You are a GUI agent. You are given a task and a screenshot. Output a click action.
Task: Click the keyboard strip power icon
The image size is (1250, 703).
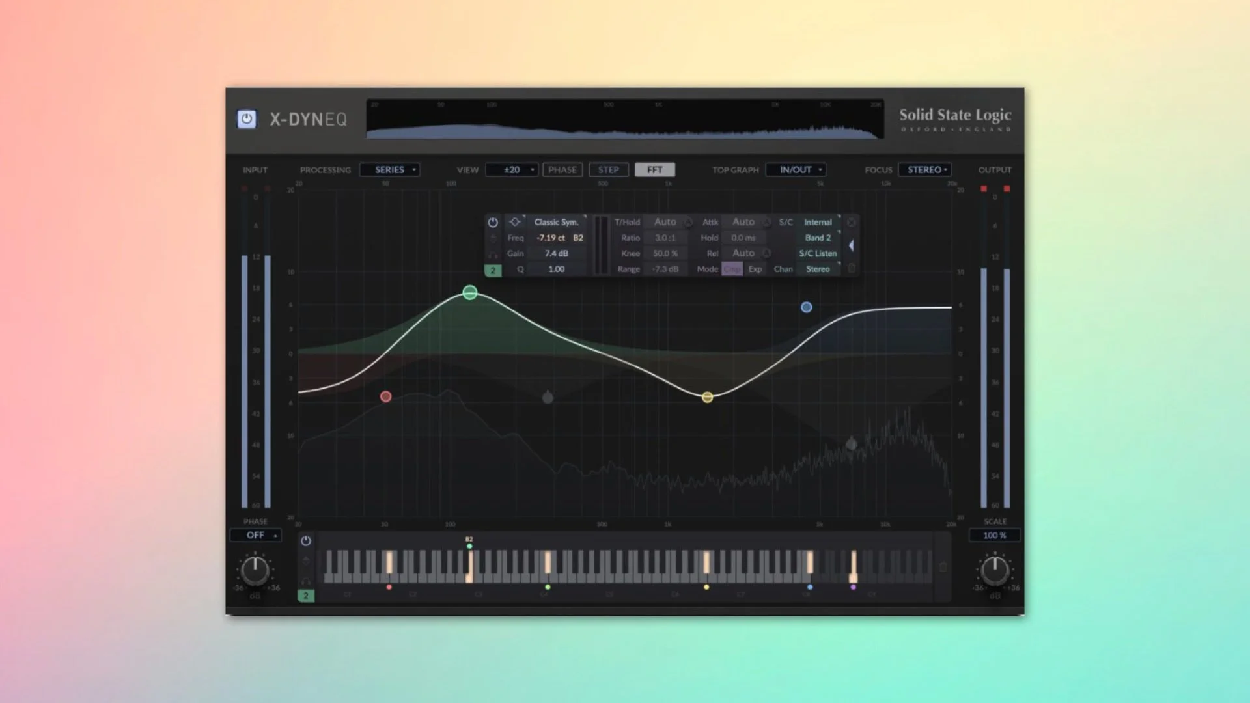point(305,541)
